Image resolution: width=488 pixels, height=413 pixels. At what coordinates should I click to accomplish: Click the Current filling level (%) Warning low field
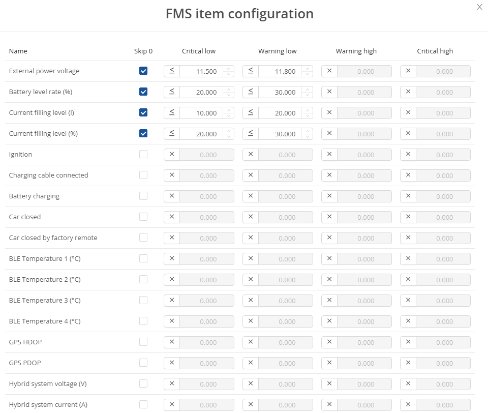pos(281,134)
